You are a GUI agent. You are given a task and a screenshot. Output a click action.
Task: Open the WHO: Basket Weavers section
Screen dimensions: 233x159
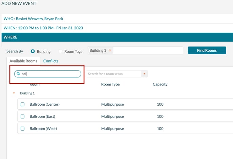(117, 19)
